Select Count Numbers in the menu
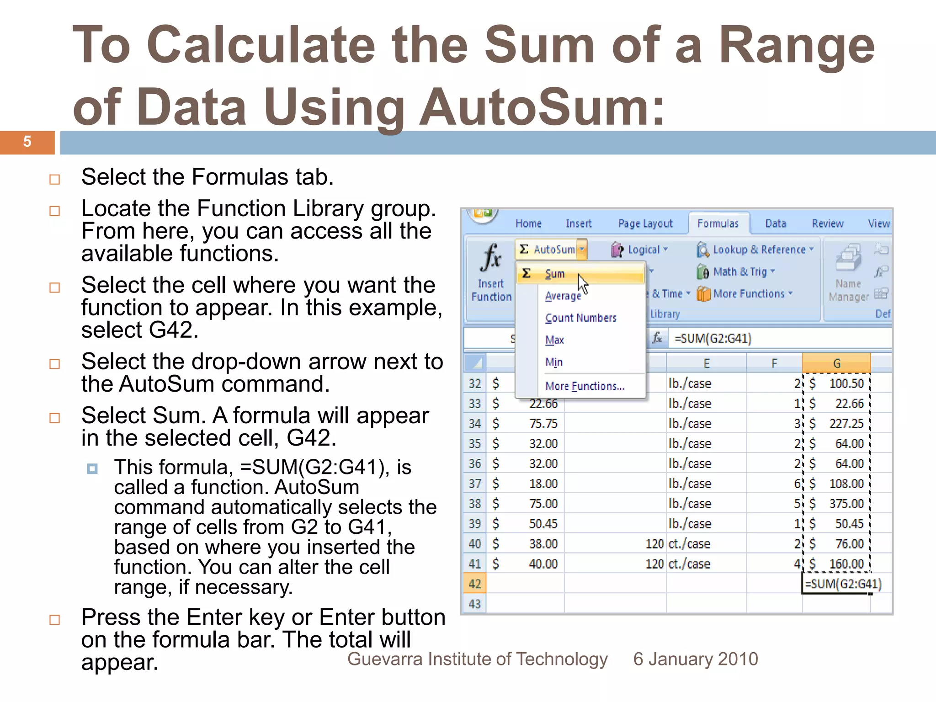Viewport: 936px width, 702px height. (x=580, y=318)
